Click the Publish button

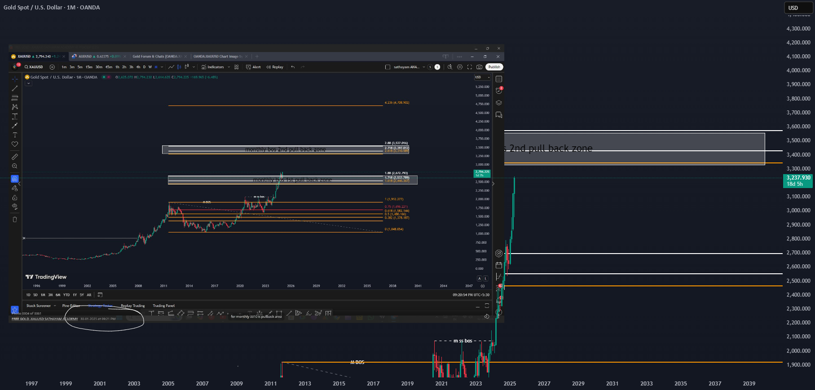494,67
